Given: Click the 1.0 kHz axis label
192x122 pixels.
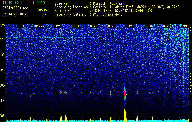Looking at the screenshot, I should (3, 55).
